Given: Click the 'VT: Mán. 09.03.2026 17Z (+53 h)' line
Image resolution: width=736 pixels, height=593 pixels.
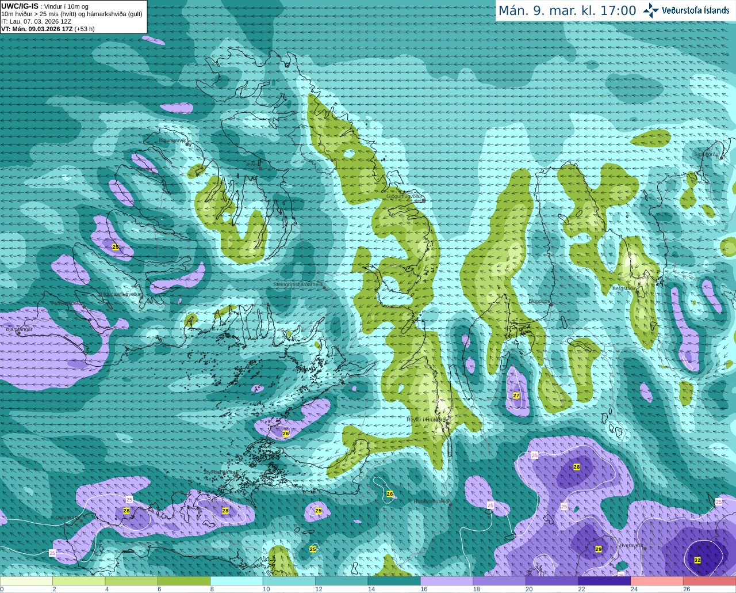Looking at the screenshot, I should point(48,29).
